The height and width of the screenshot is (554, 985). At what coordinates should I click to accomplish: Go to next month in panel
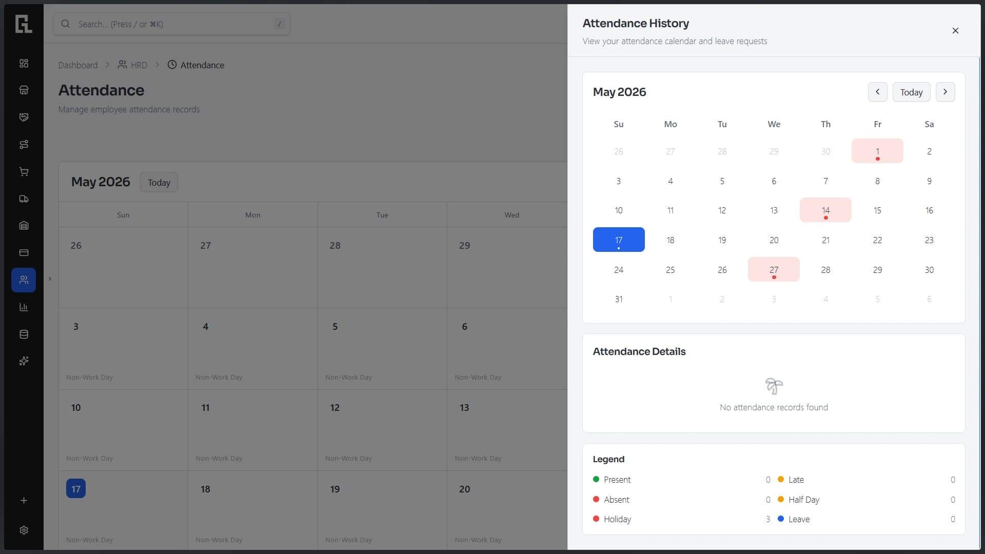pyautogui.click(x=945, y=92)
